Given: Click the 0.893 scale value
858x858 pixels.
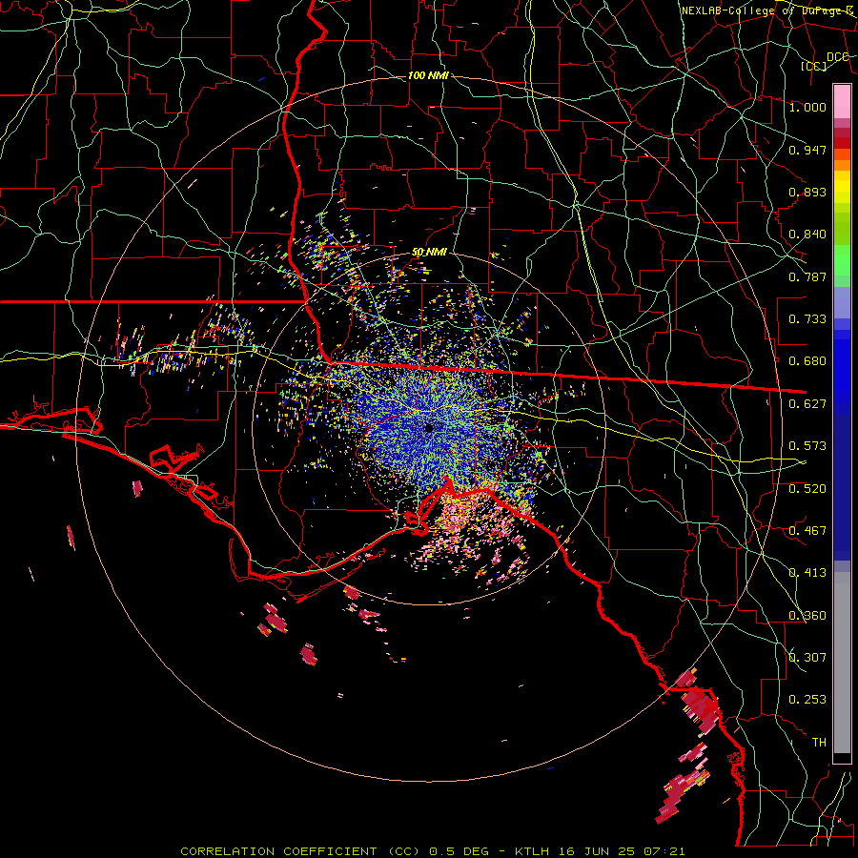Looking at the screenshot, I should [807, 192].
